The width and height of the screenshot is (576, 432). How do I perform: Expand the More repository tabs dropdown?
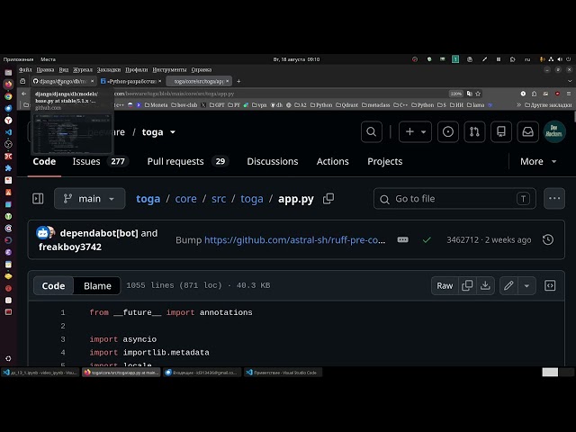coord(538,161)
